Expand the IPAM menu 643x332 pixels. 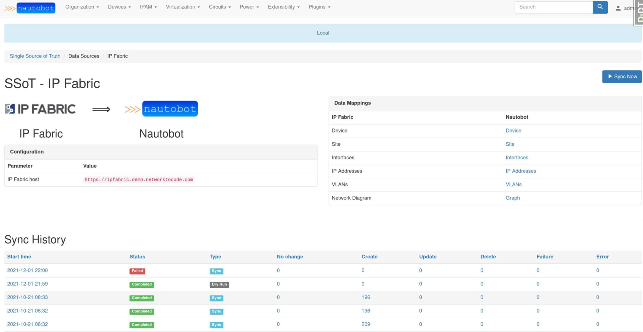point(148,7)
